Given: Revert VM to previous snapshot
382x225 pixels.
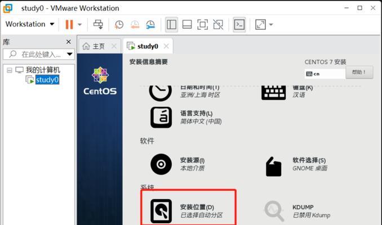Looking at the screenshot, I should click(135, 25).
